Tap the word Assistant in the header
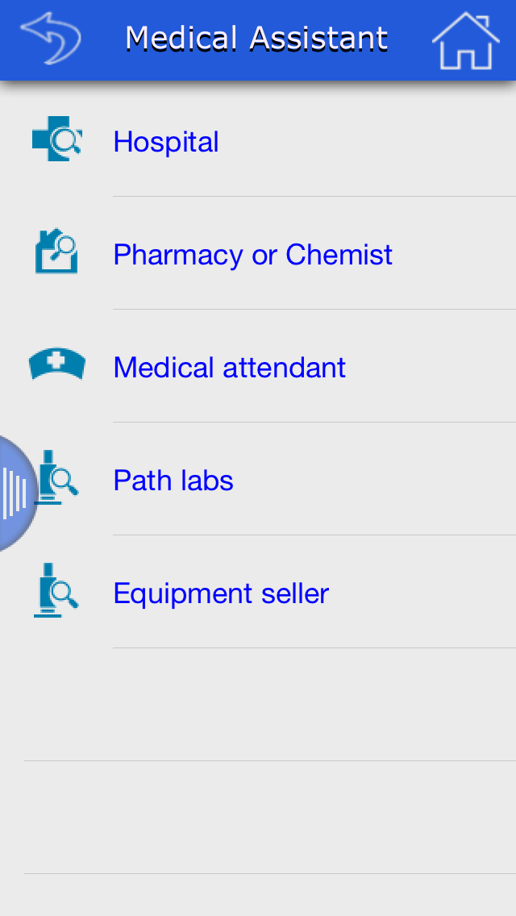 318,38
